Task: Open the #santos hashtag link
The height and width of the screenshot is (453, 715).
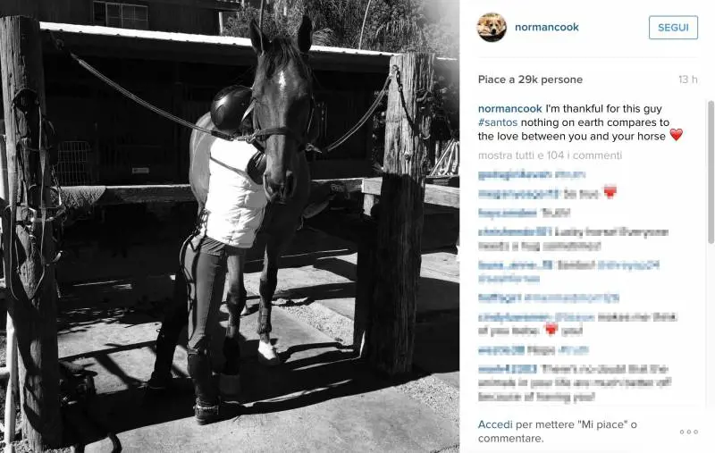Action: [x=498, y=122]
